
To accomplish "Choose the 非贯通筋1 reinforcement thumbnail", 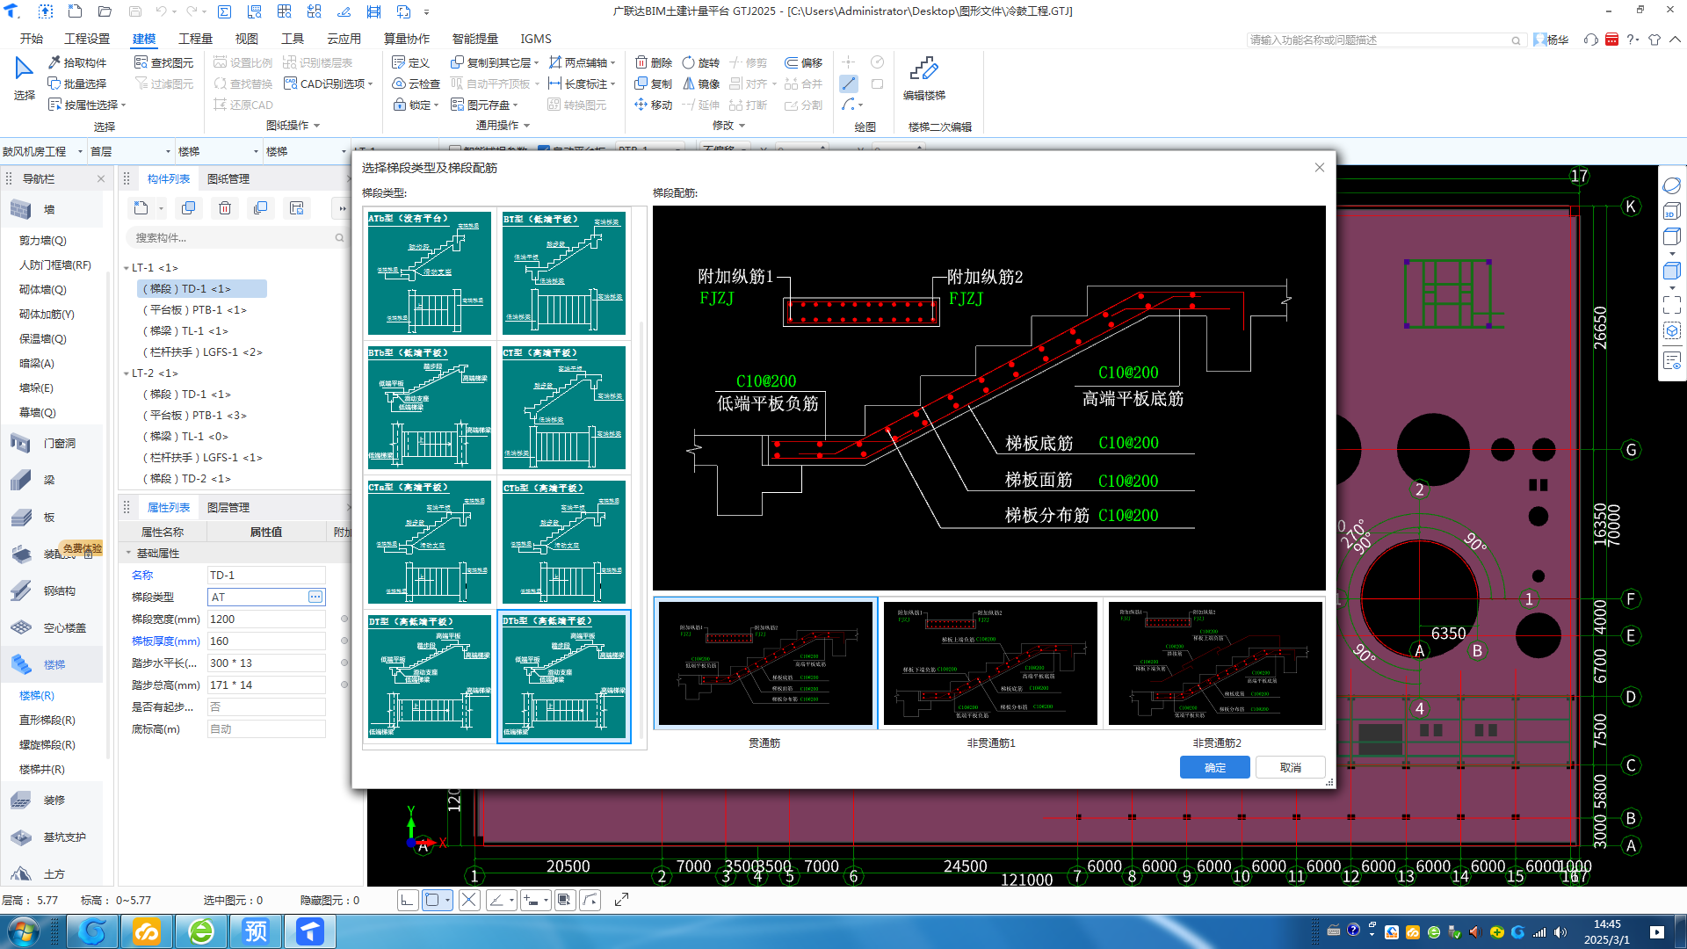I will (990, 663).
